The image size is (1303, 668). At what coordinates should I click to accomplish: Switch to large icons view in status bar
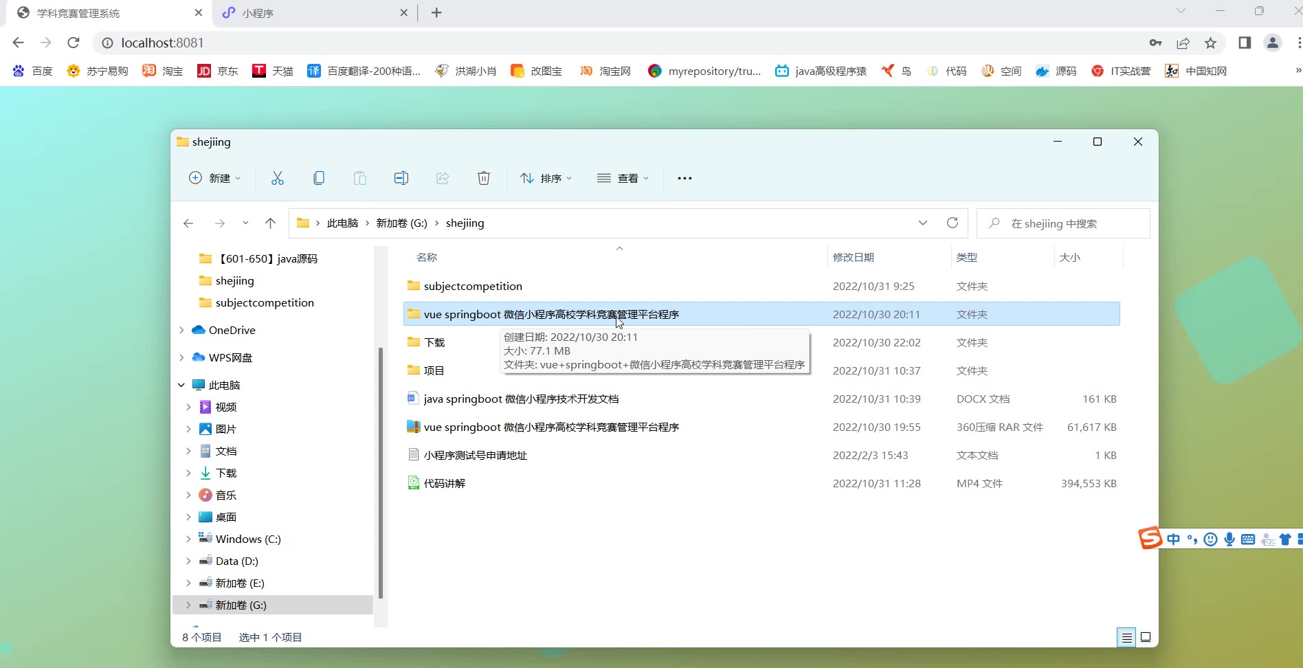tap(1146, 637)
